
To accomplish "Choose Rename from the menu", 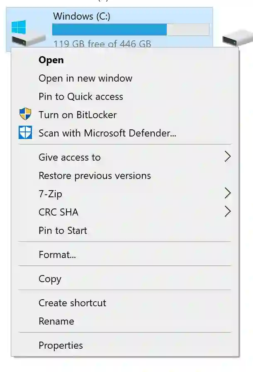I will coord(56,321).
